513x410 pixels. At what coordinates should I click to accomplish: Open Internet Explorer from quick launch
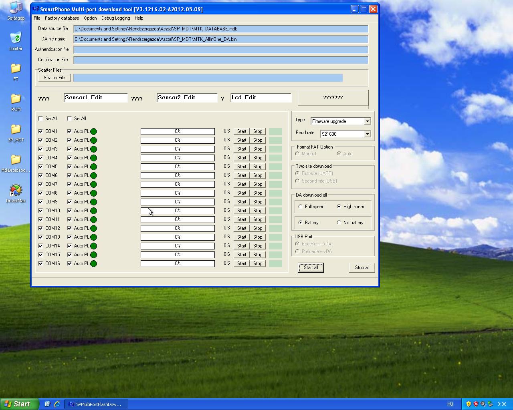coord(57,404)
